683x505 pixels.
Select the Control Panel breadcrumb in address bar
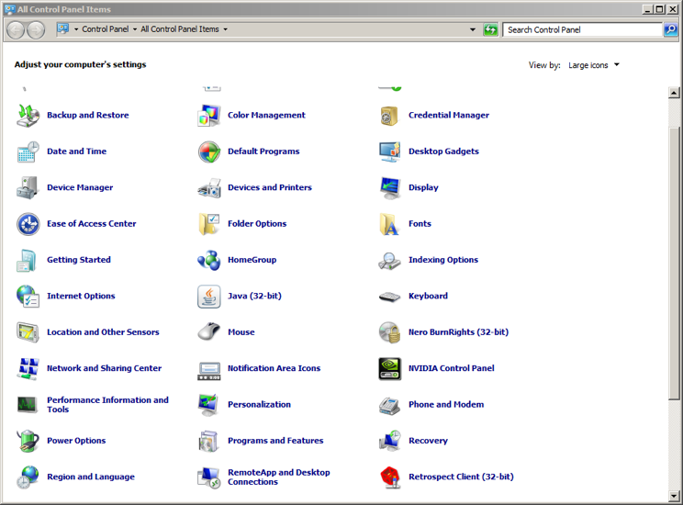coord(105,29)
